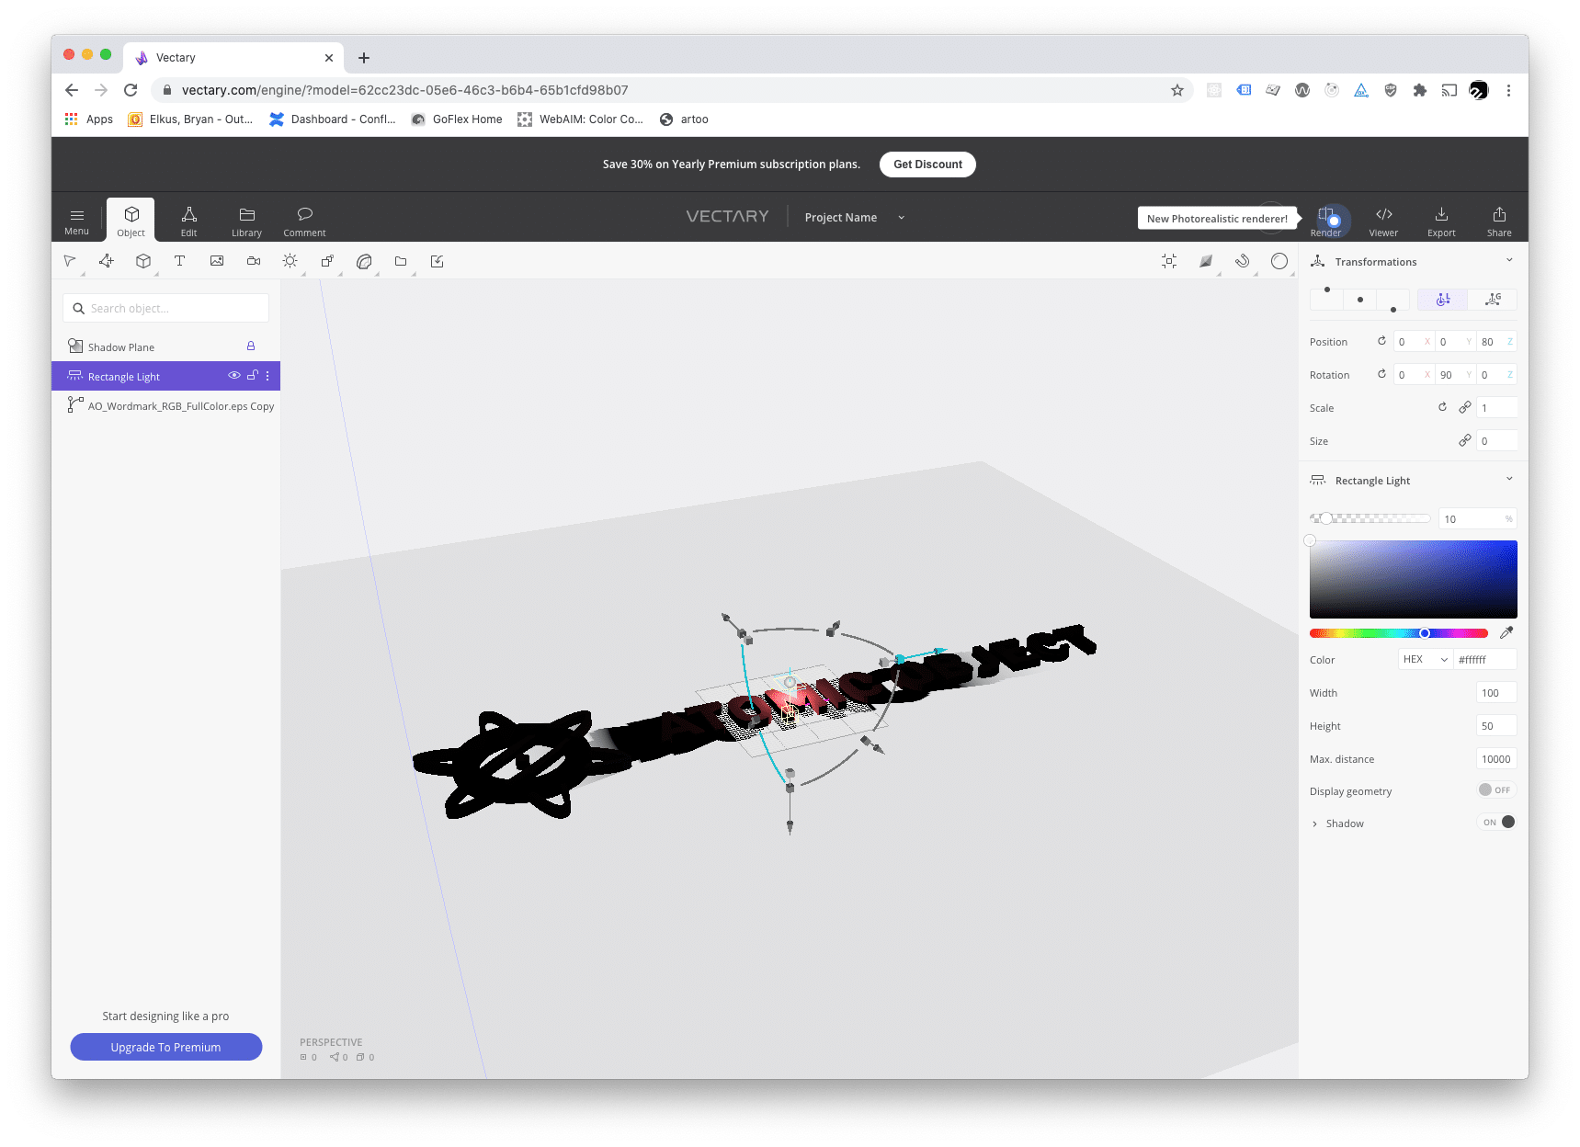This screenshot has width=1580, height=1147.
Task: Click the Get Discount button
Action: coord(926,164)
